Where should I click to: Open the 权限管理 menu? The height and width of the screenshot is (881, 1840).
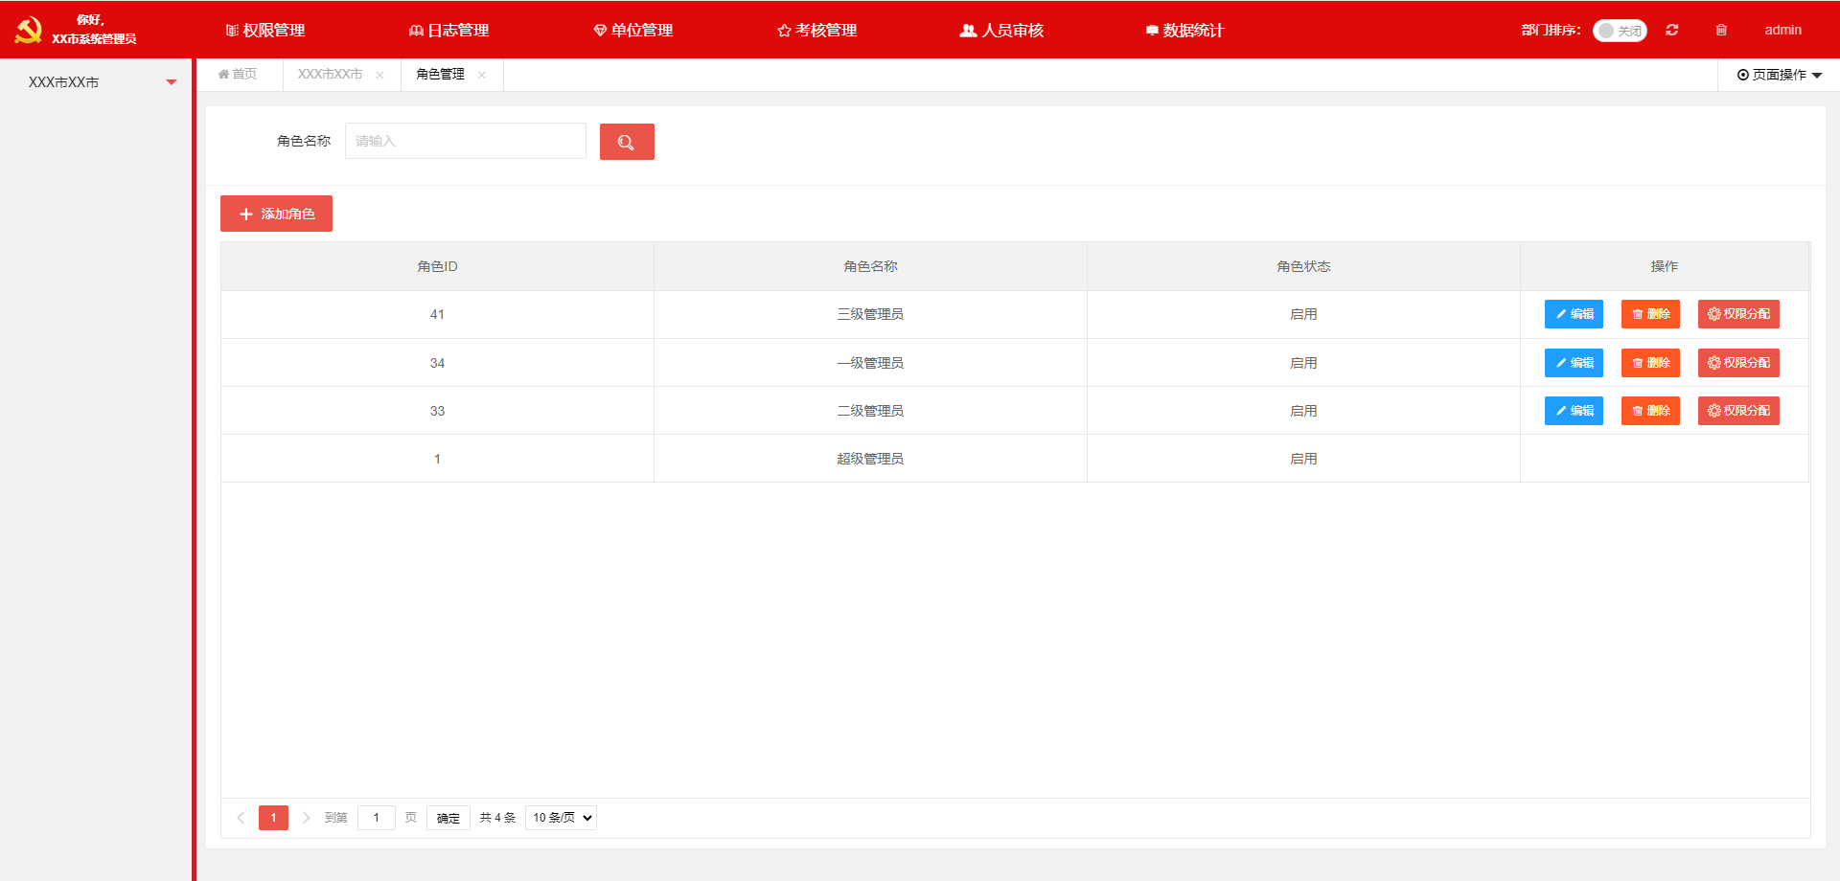(x=265, y=30)
